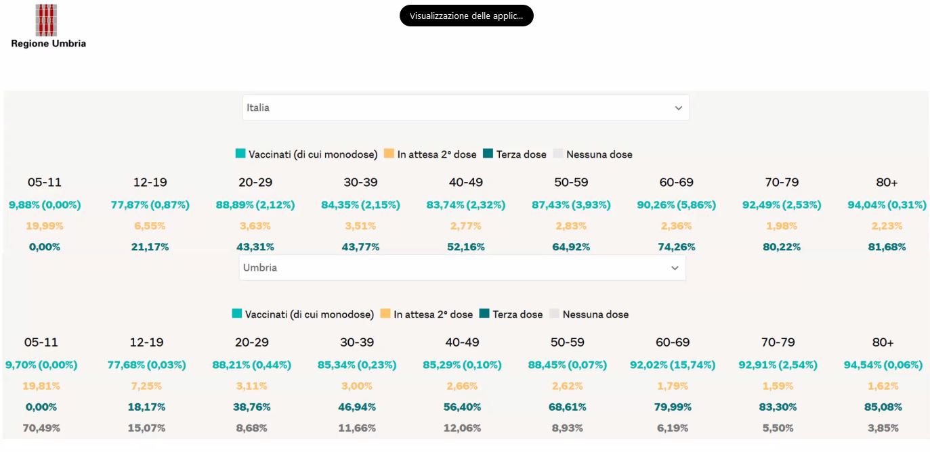Toggle Terza dose legend in Italia chart
This screenshot has width=930, height=452.
(488, 154)
